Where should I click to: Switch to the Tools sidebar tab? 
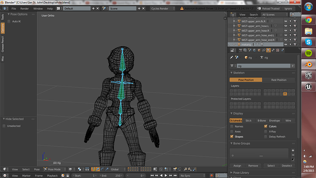tap(2, 17)
